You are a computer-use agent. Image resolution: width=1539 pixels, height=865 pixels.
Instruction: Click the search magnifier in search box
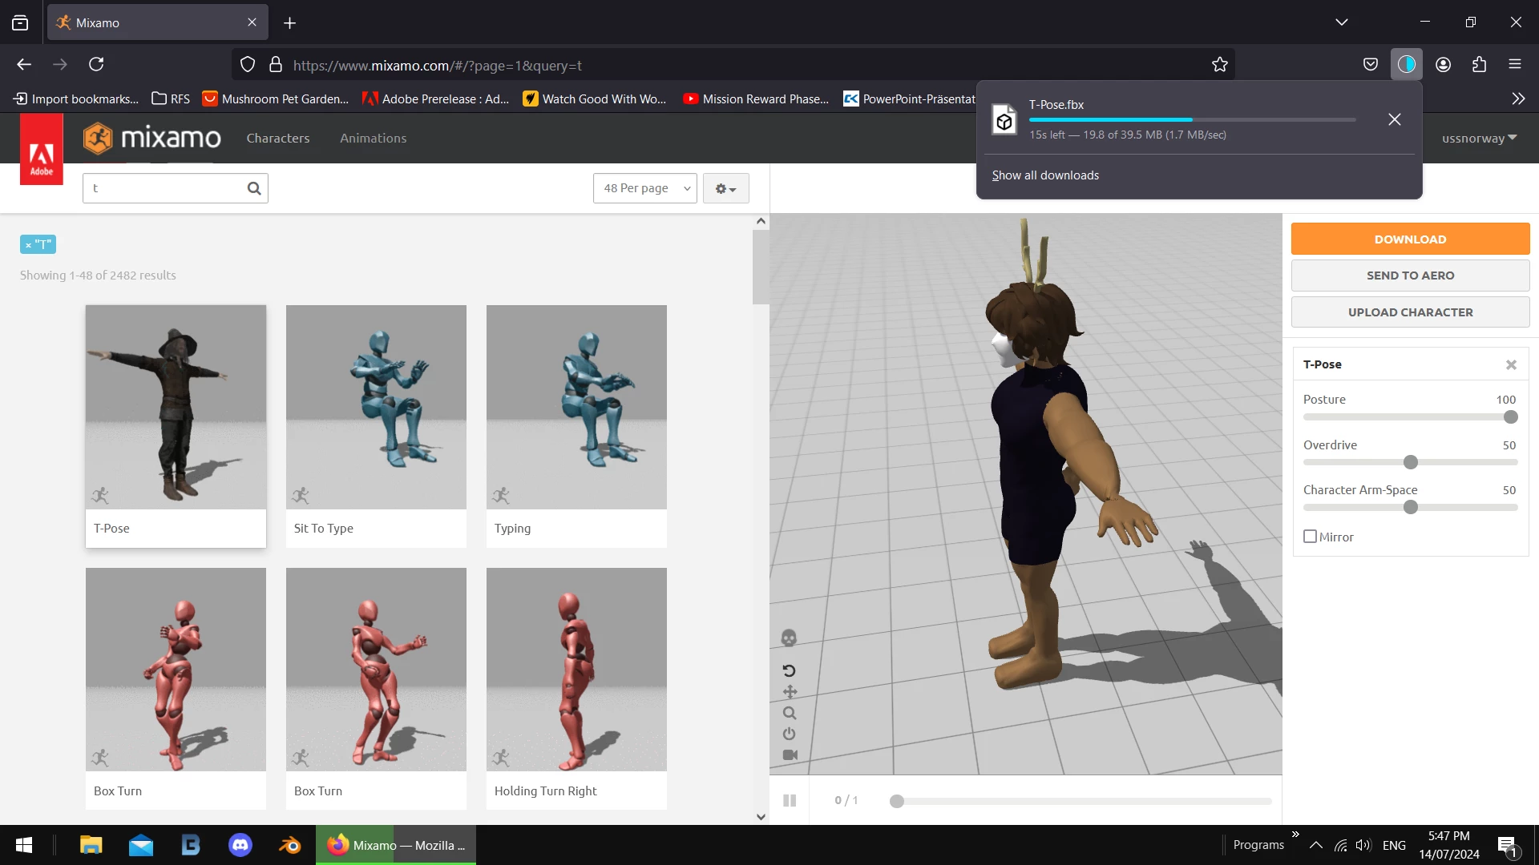(254, 188)
